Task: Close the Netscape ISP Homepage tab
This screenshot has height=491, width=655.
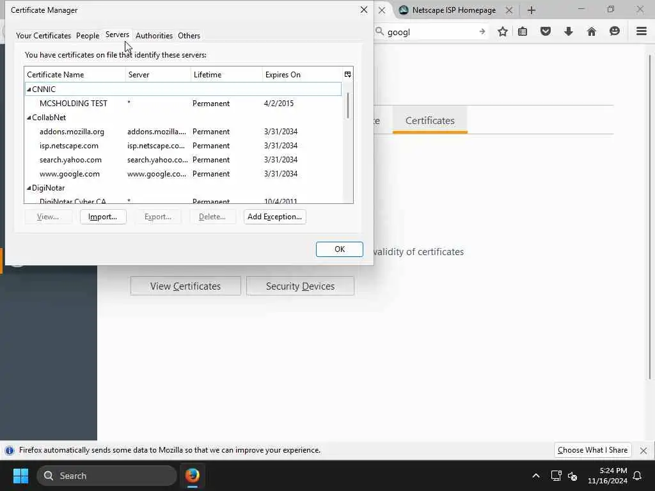Action: click(509, 10)
